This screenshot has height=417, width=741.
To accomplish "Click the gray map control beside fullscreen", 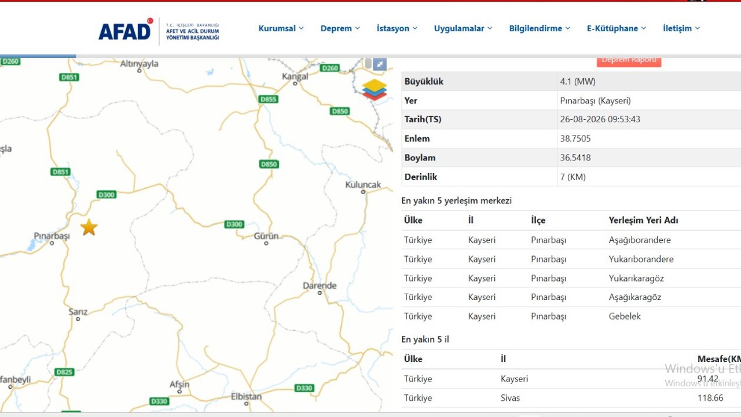I will (368, 64).
